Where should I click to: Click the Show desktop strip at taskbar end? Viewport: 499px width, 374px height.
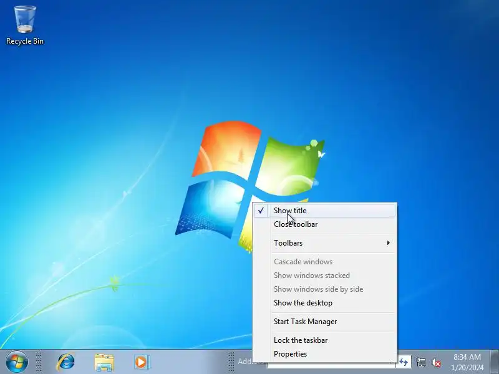[x=494, y=362]
